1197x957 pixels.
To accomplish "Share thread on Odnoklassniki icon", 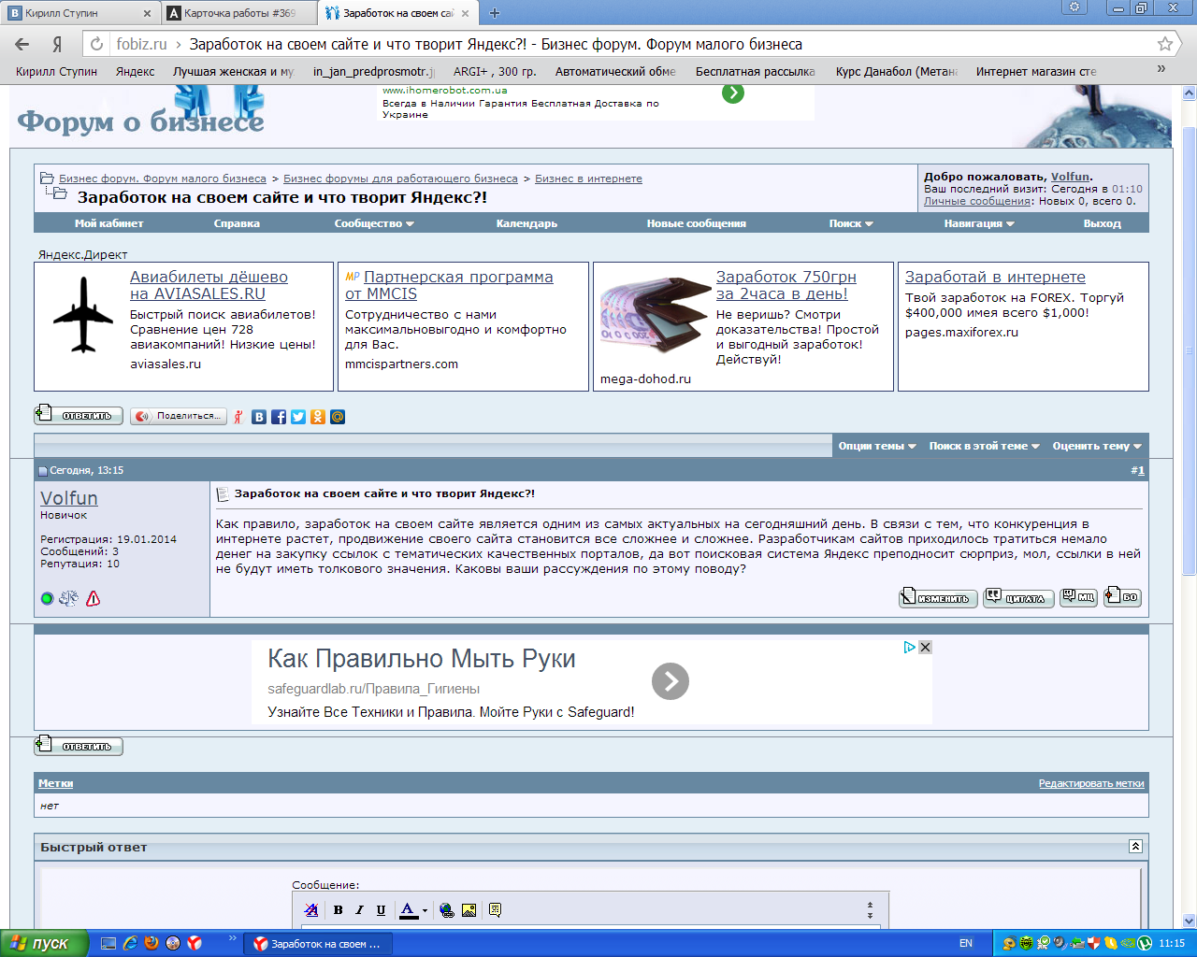I will point(318,417).
